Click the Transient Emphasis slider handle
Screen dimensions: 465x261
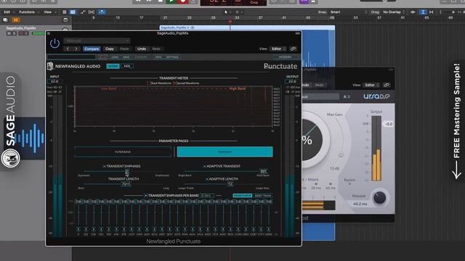(x=127, y=171)
